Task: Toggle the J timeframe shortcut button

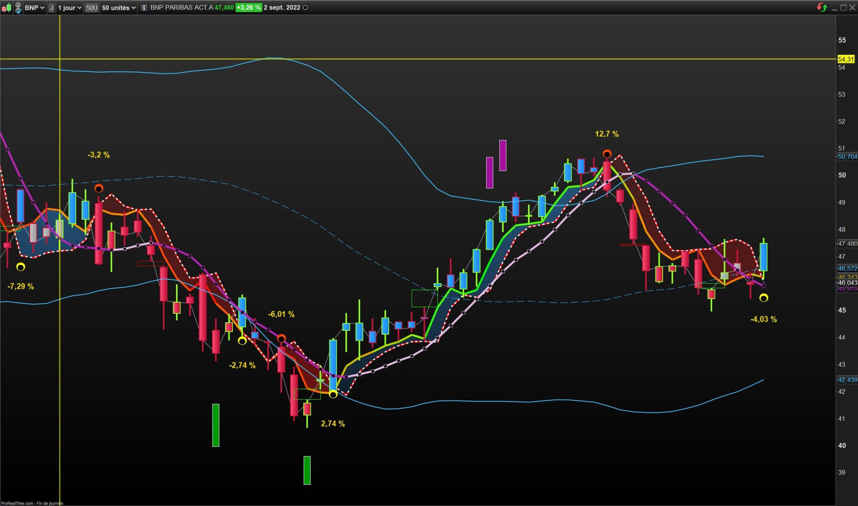Action: 51,8
